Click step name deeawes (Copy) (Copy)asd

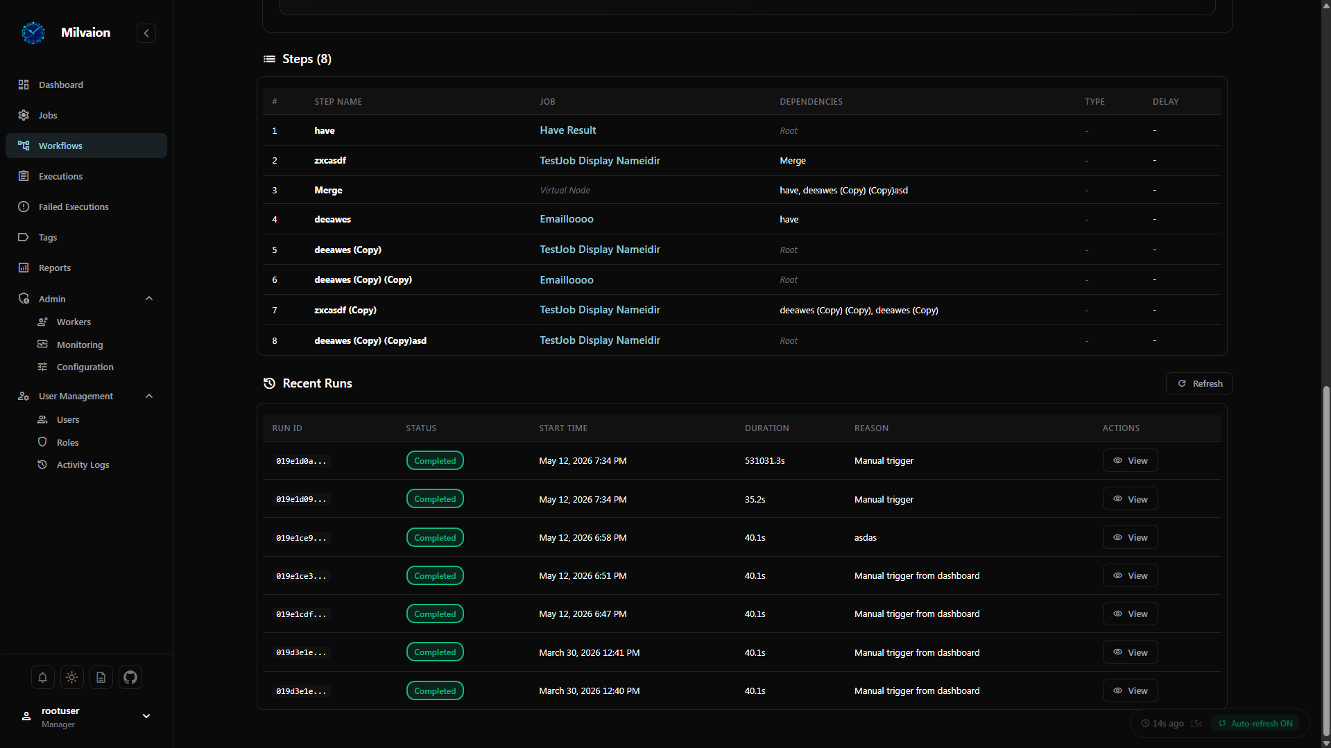tap(370, 340)
